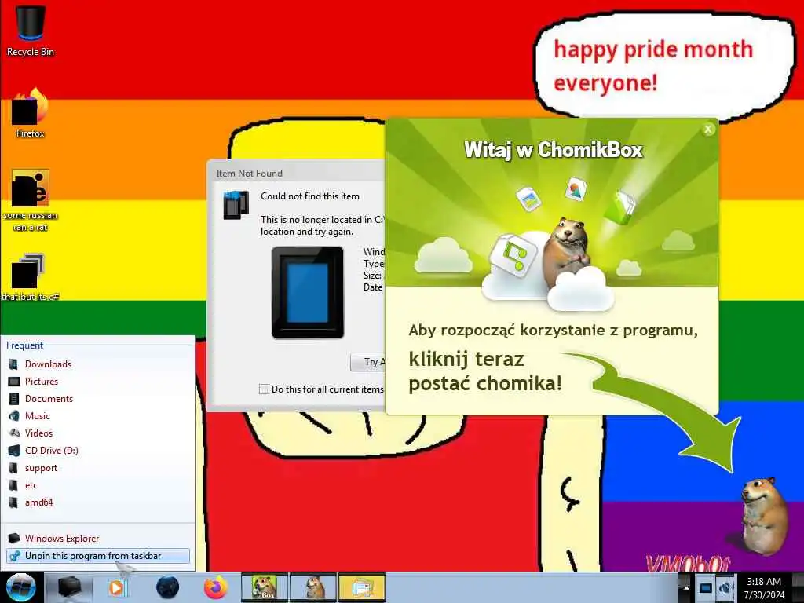
Task: Close the Witaj w ChomikBox popup
Action: 708,130
